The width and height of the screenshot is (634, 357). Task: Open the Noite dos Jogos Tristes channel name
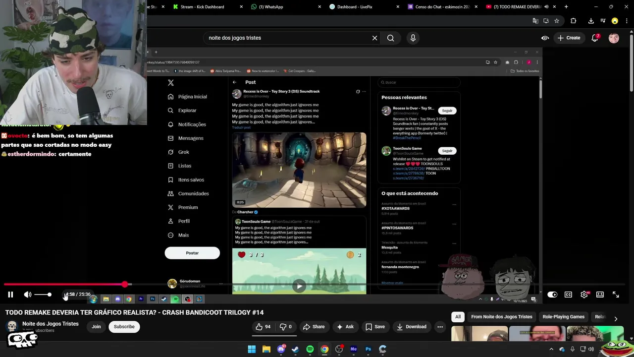tap(51, 324)
